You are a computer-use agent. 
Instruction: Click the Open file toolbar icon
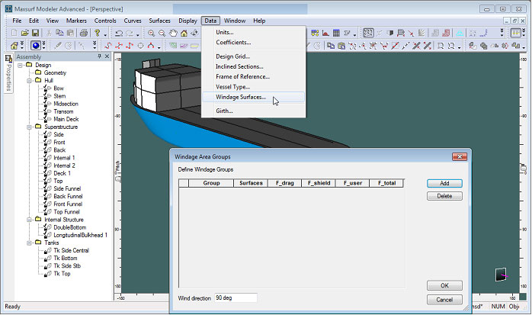click(x=25, y=34)
